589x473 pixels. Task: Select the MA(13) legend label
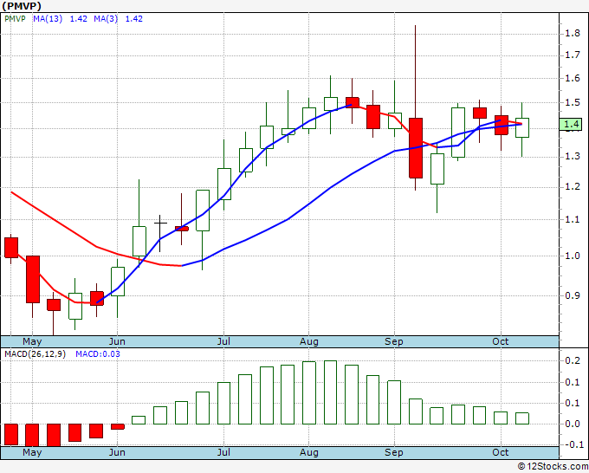click(48, 19)
